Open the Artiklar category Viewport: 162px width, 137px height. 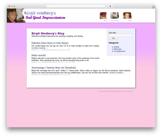click(116, 47)
